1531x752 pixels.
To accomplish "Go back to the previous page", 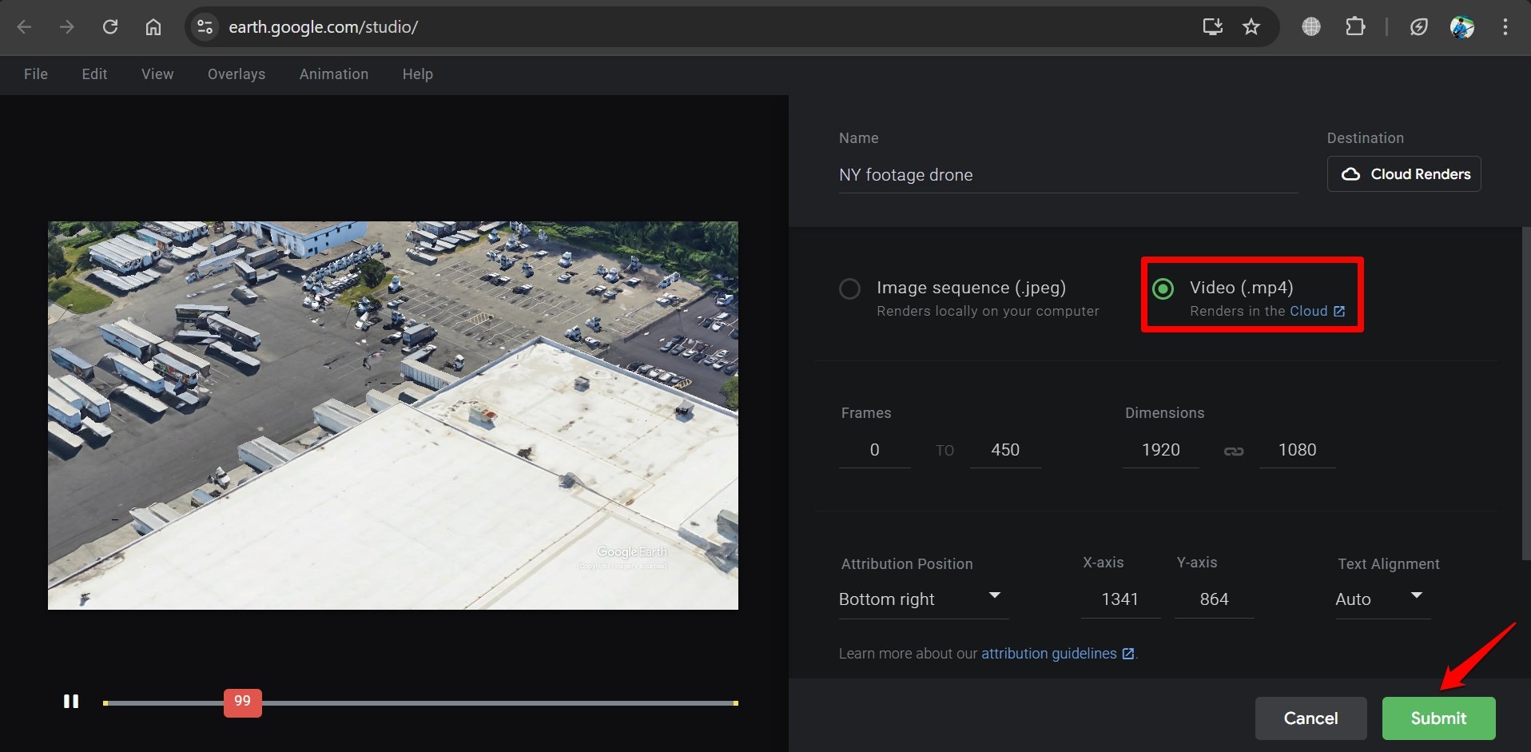I will coord(25,27).
